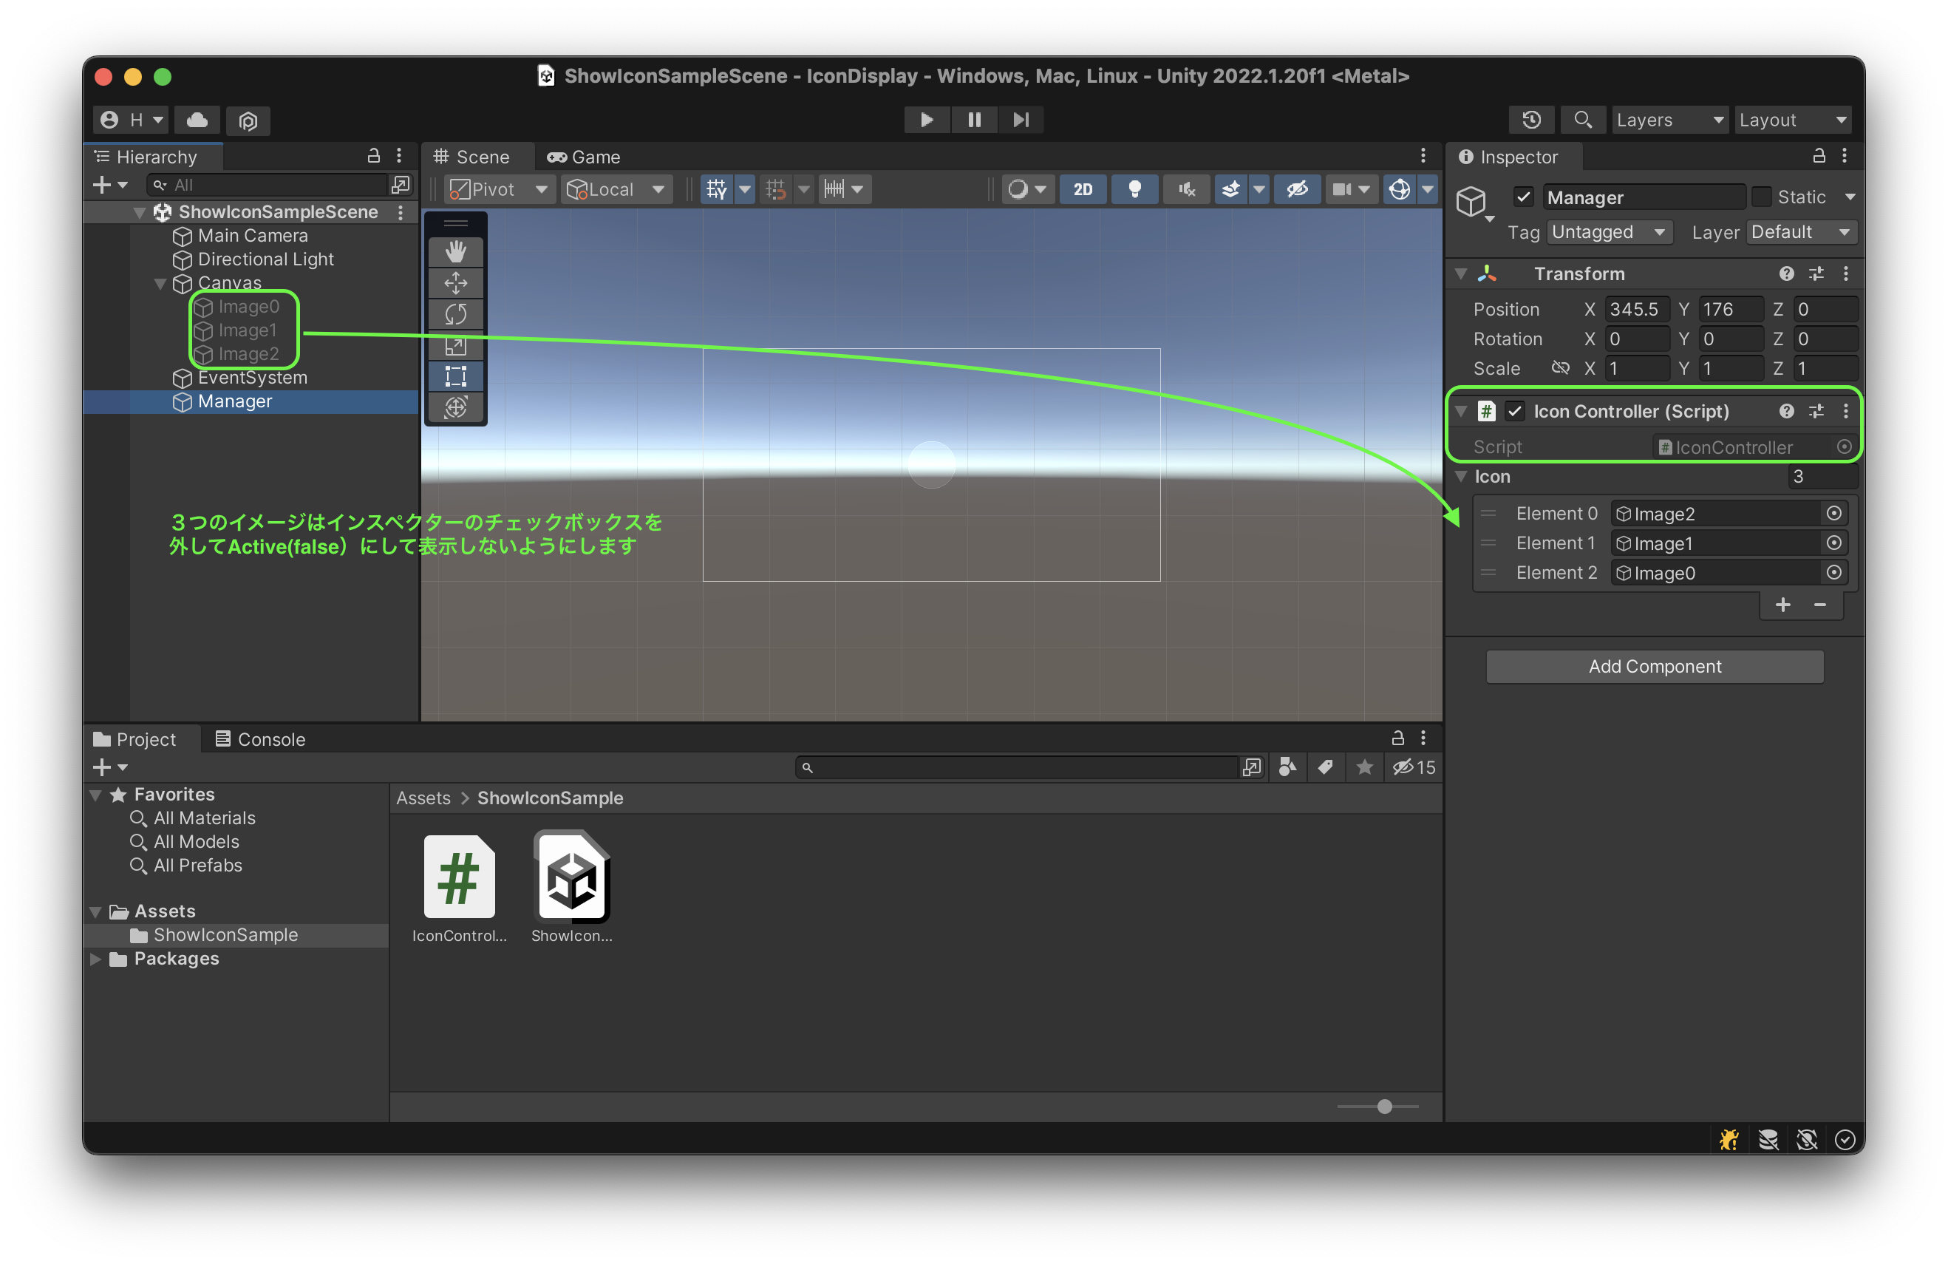The width and height of the screenshot is (1948, 1264).
Task: Uncheck the Icon Controller script enable checkbox
Action: (1515, 411)
